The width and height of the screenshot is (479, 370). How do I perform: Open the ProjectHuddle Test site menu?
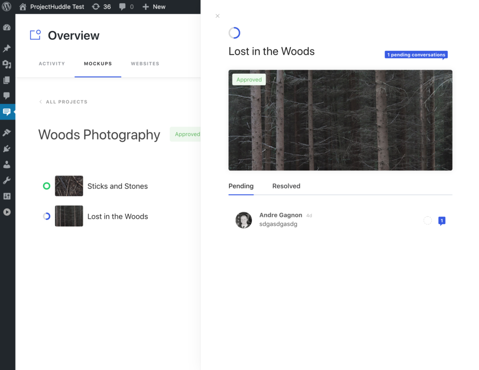click(53, 7)
